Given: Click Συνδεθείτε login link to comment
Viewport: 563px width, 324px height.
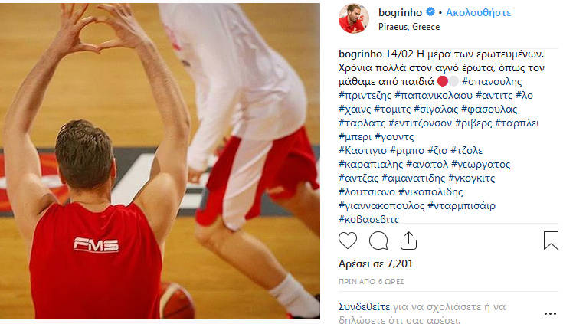Looking at the screenshot, I should coord(364,306).
